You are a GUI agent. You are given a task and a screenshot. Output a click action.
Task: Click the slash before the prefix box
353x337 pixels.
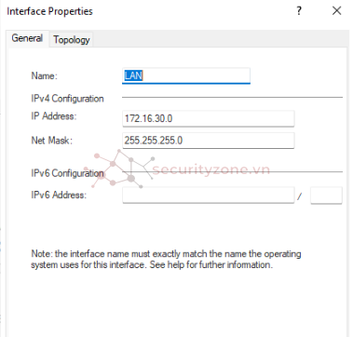tap(300, 196)
